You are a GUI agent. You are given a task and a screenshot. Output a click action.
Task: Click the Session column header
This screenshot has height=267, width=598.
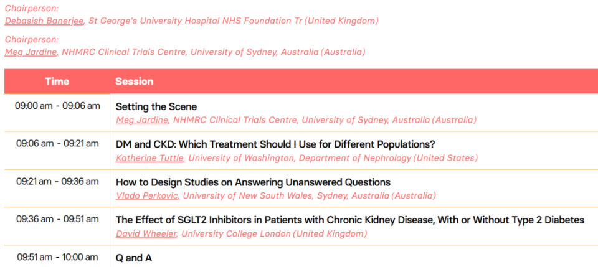[x=134, y=82]
